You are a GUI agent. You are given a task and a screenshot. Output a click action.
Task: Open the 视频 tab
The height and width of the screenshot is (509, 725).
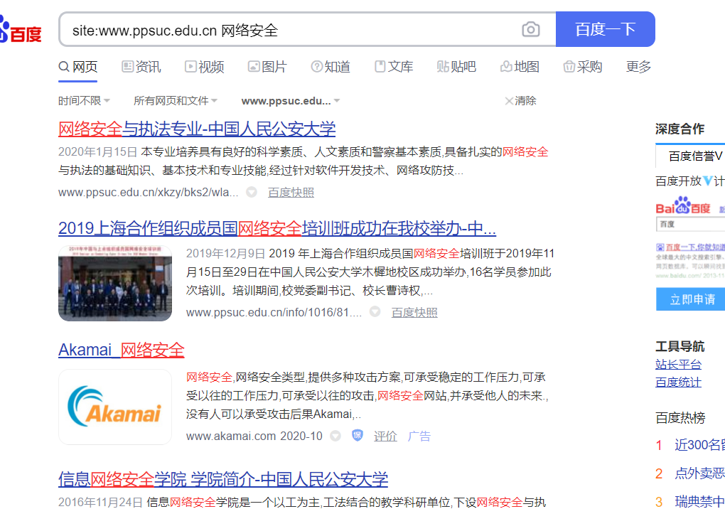tap(205, 67)
